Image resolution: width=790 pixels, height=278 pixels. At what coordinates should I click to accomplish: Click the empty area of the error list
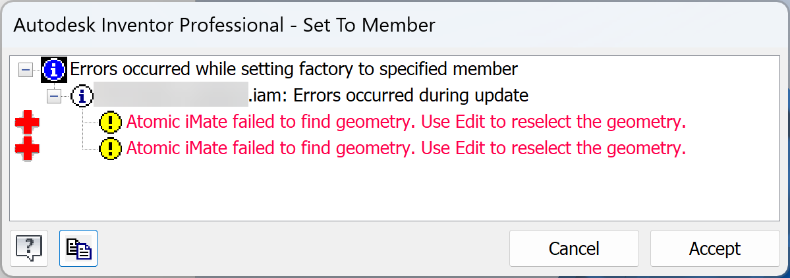(395, 191)
